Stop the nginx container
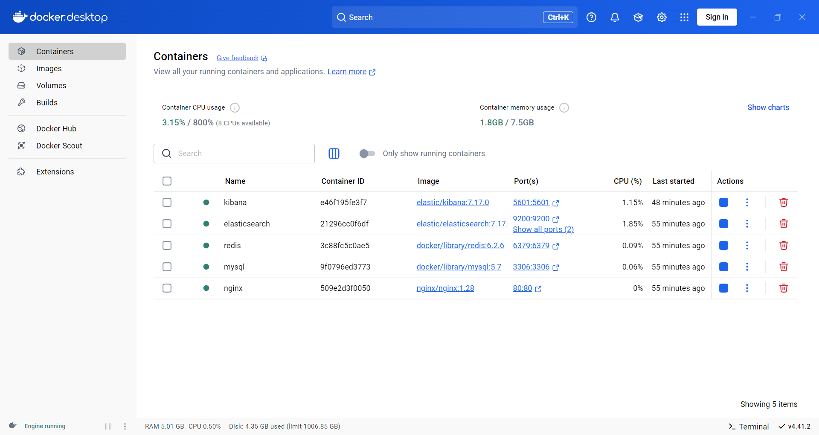The height and width of the screenshot is (435, 819). point(723,288)
